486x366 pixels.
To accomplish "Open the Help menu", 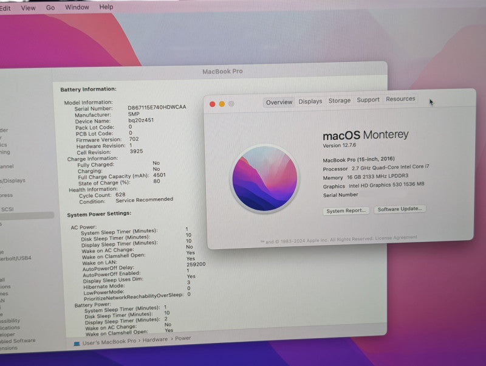I will [106, 7].
